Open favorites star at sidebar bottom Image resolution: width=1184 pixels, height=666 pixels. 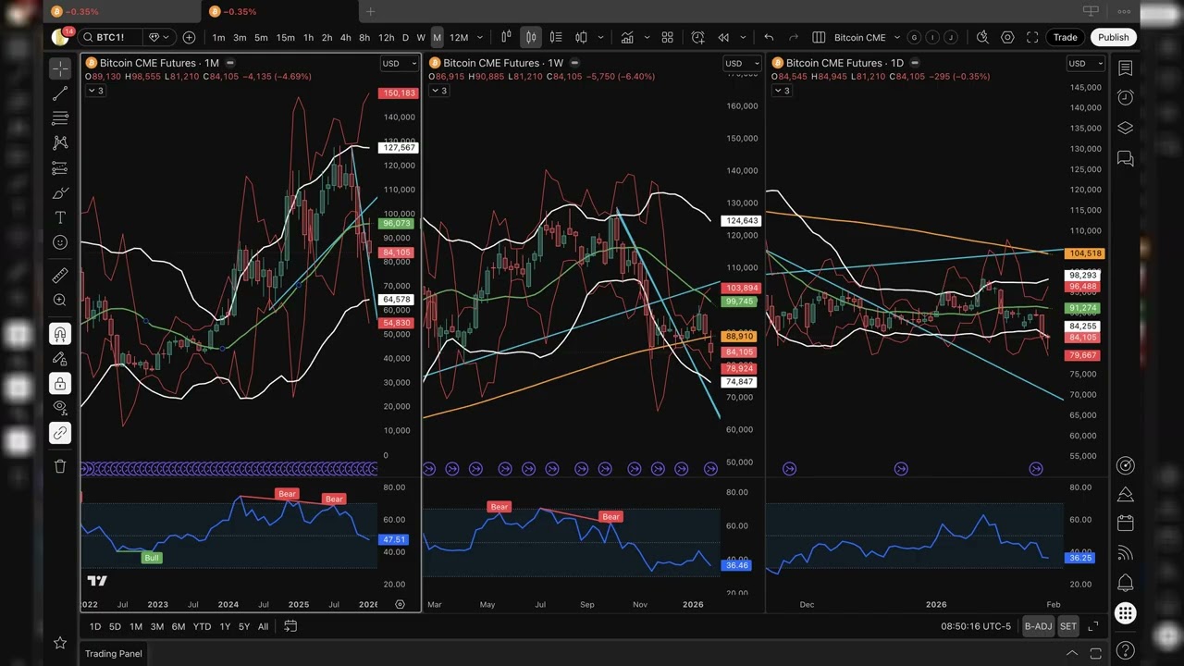60,642
